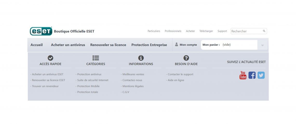
Task: Click in the Rechercher search field
Action: [249, 31]
